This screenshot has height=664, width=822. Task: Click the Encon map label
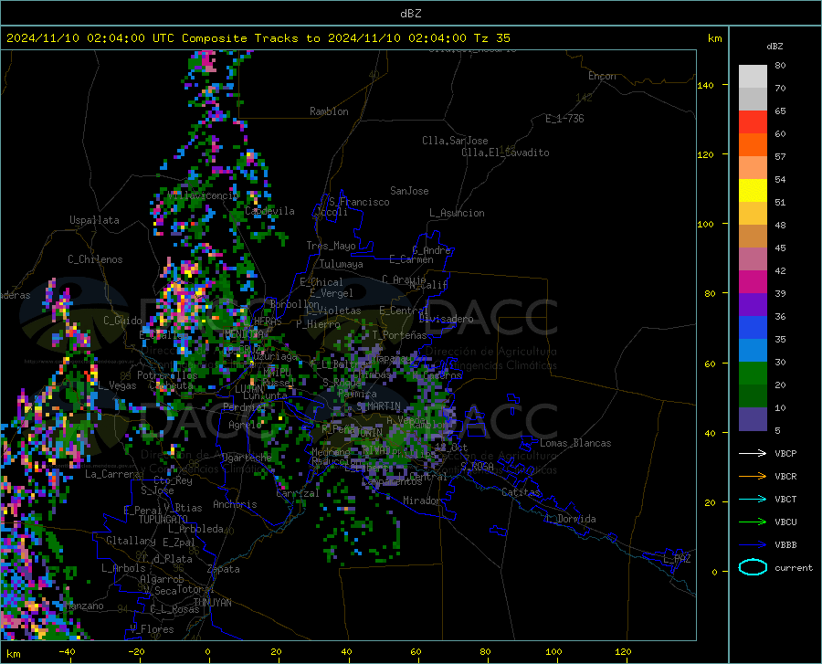(x=602, y=76)
